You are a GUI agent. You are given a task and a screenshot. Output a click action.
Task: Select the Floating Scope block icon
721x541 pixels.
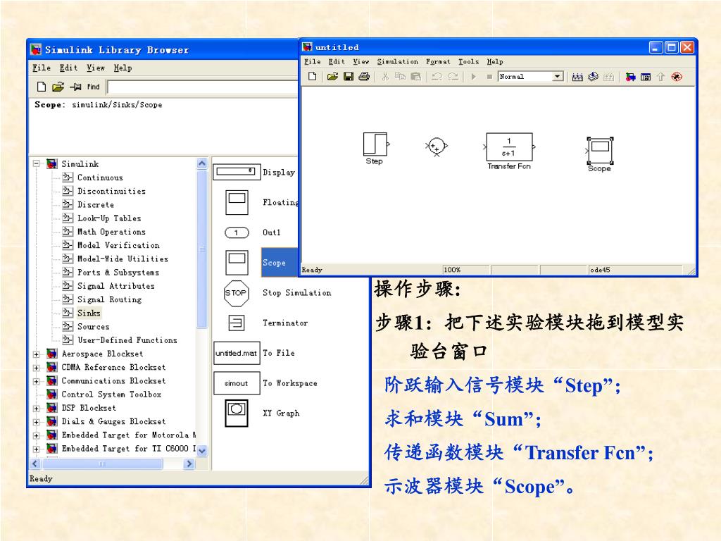pyautogui.click(x=237, y=202)
